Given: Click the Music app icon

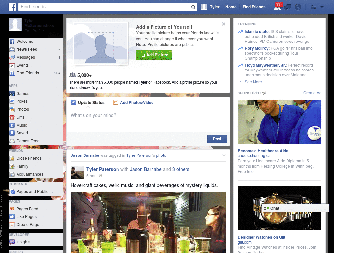Looking at the screenshot, I should tap(12, 125).
